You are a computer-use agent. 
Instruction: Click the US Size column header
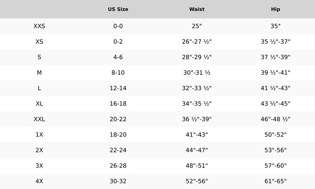118,9
